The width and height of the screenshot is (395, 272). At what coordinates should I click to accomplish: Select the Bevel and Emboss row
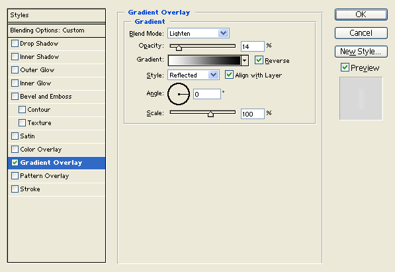click(x=56, y=97)
